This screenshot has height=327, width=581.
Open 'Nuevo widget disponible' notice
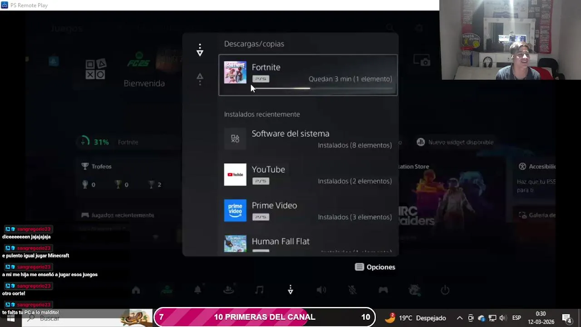[455, 142]
